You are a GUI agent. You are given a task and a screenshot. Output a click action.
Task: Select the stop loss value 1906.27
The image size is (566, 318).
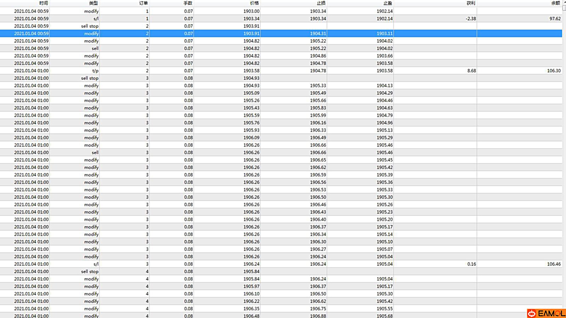(x=318, y=249)
